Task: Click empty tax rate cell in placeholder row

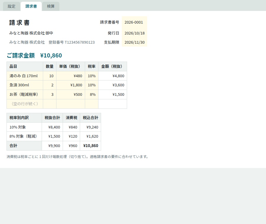Action: pos(92,104)
